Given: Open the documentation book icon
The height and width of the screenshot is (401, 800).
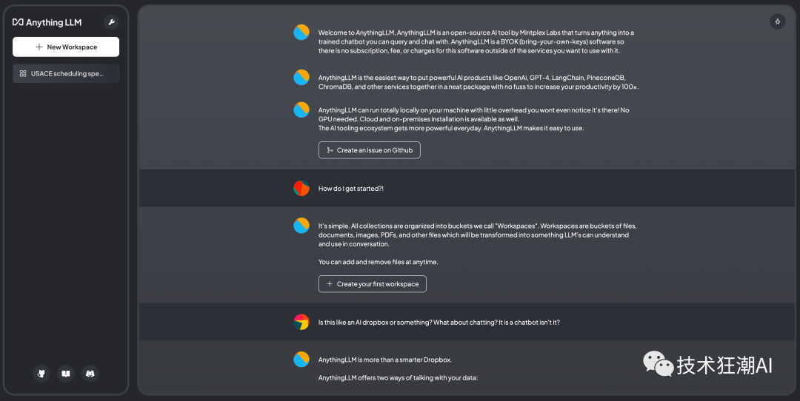Looking at the screenshot, I should [x=66, y=374].
